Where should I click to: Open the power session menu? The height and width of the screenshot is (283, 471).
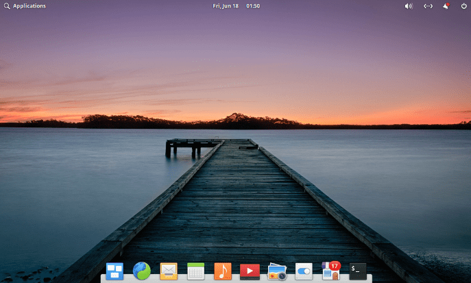463,6
